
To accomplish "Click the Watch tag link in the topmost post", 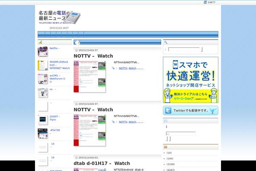I will tap(132, 68).
